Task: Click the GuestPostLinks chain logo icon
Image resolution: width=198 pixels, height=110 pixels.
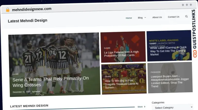Action: [x=195, y=54]
